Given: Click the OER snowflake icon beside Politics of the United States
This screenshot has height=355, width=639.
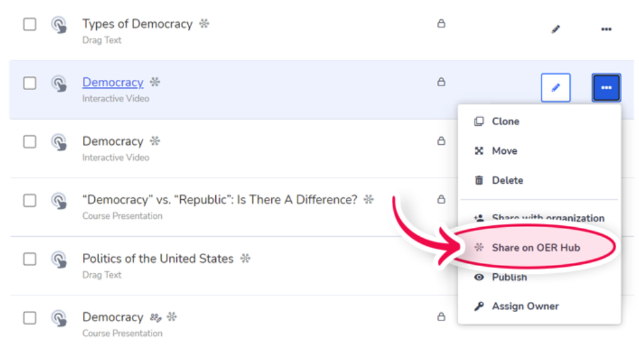Looking at the screenshot, I should 245,258.
